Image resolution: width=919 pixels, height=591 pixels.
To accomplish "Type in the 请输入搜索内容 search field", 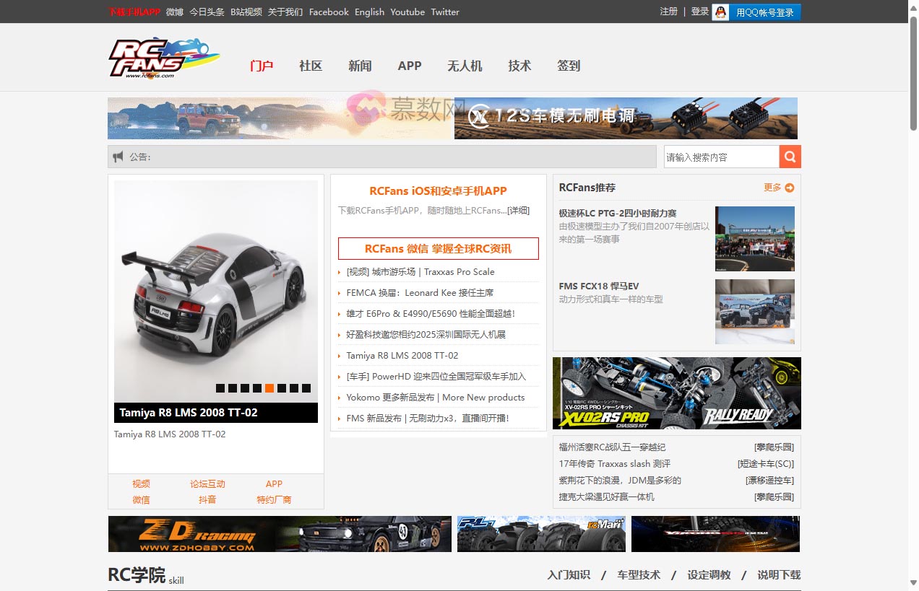I will pyautogui.click(x=721, y=157).
